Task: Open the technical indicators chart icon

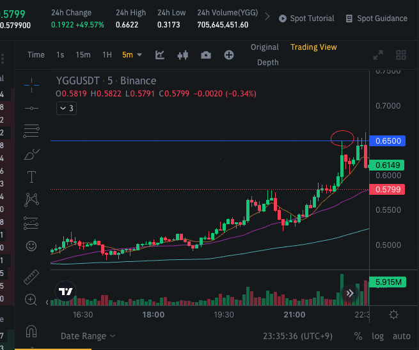Action: [160, 55]
